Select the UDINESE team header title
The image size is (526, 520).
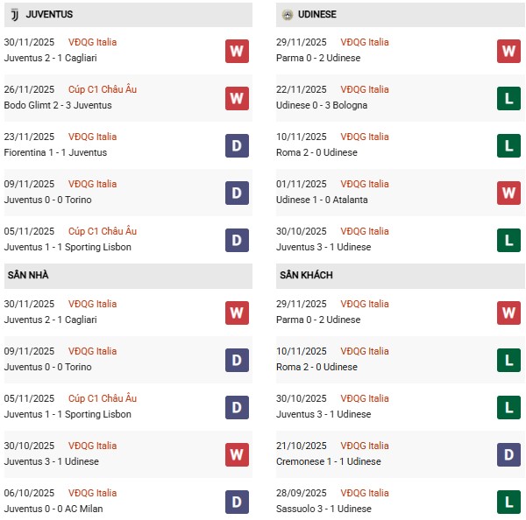pos(316,15)
